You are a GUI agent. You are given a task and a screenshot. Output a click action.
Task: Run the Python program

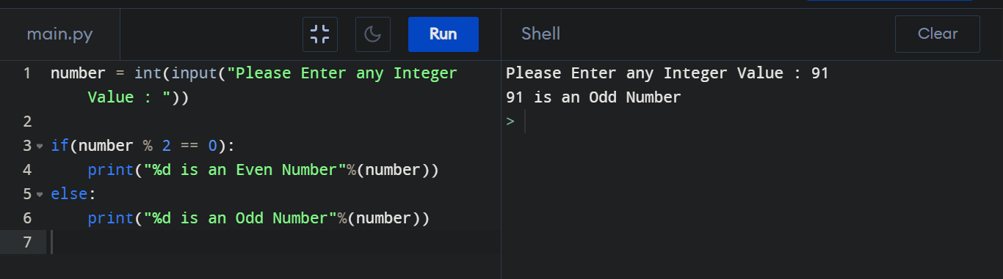(x=443, y=34)
